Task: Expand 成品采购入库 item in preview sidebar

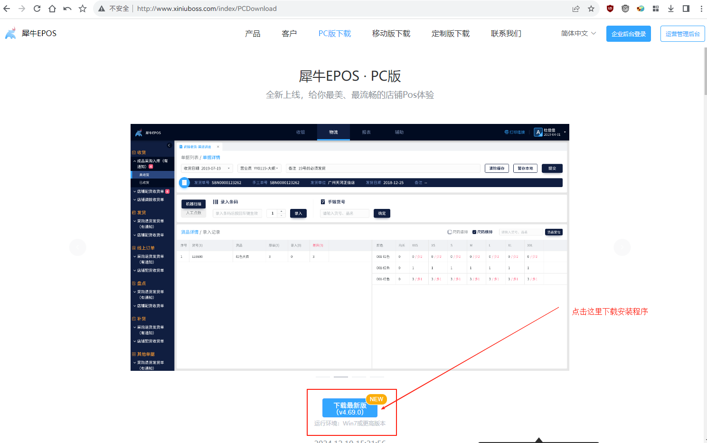Action: click(152, 164)
